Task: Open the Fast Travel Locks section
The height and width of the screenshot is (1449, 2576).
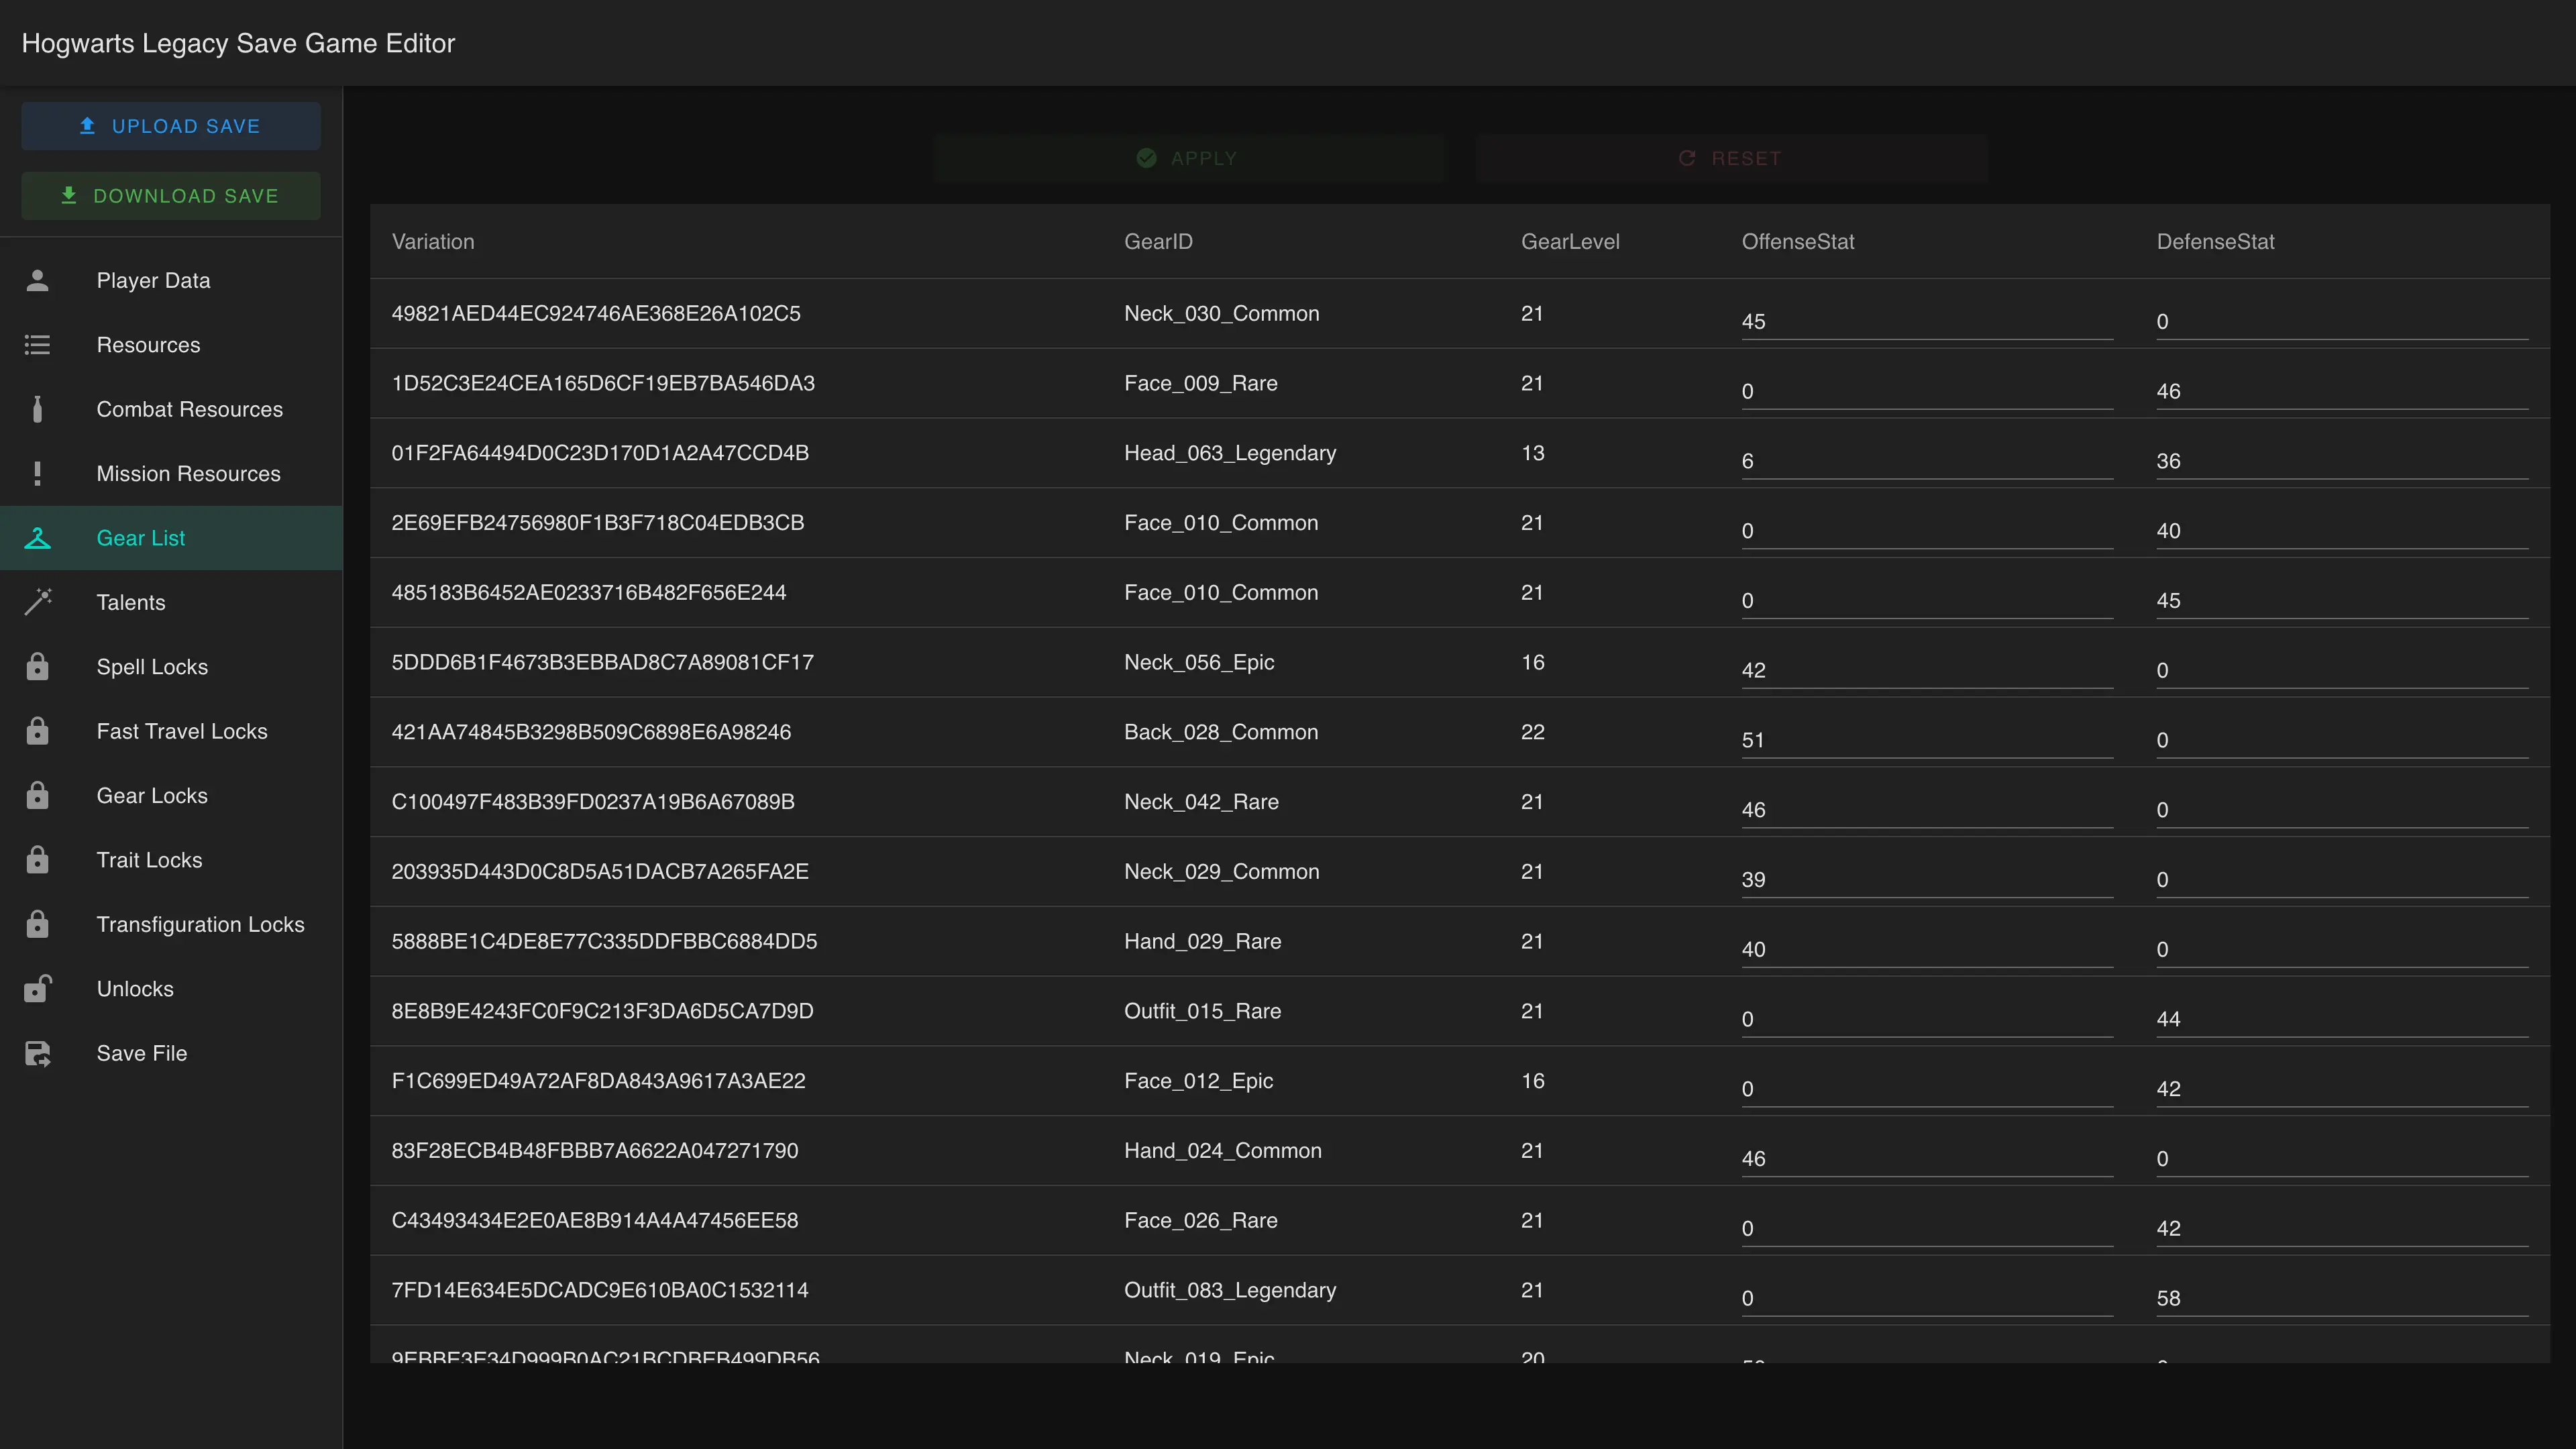Action: [x=181, y=731]
